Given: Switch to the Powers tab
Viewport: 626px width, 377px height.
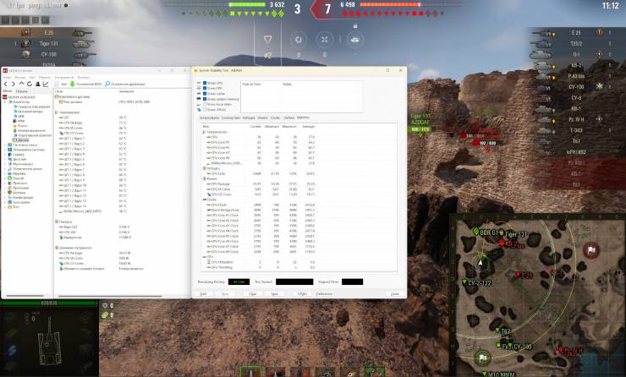Looking at the screenshot, I should 263,118.
